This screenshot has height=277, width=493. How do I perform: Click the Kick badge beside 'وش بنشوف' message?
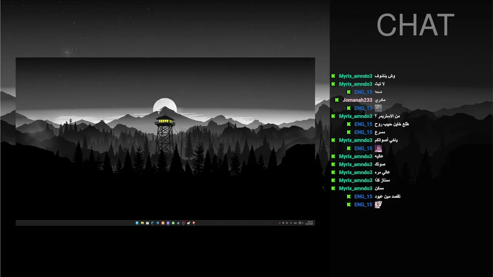[x=333, y=76]
